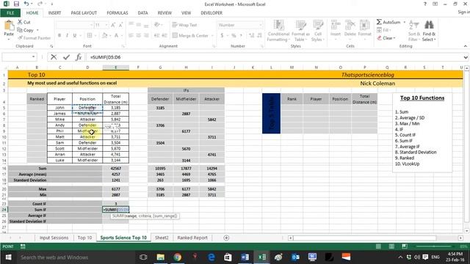Click the Save icon in the quick access toolbar

[x=16, y=4]
